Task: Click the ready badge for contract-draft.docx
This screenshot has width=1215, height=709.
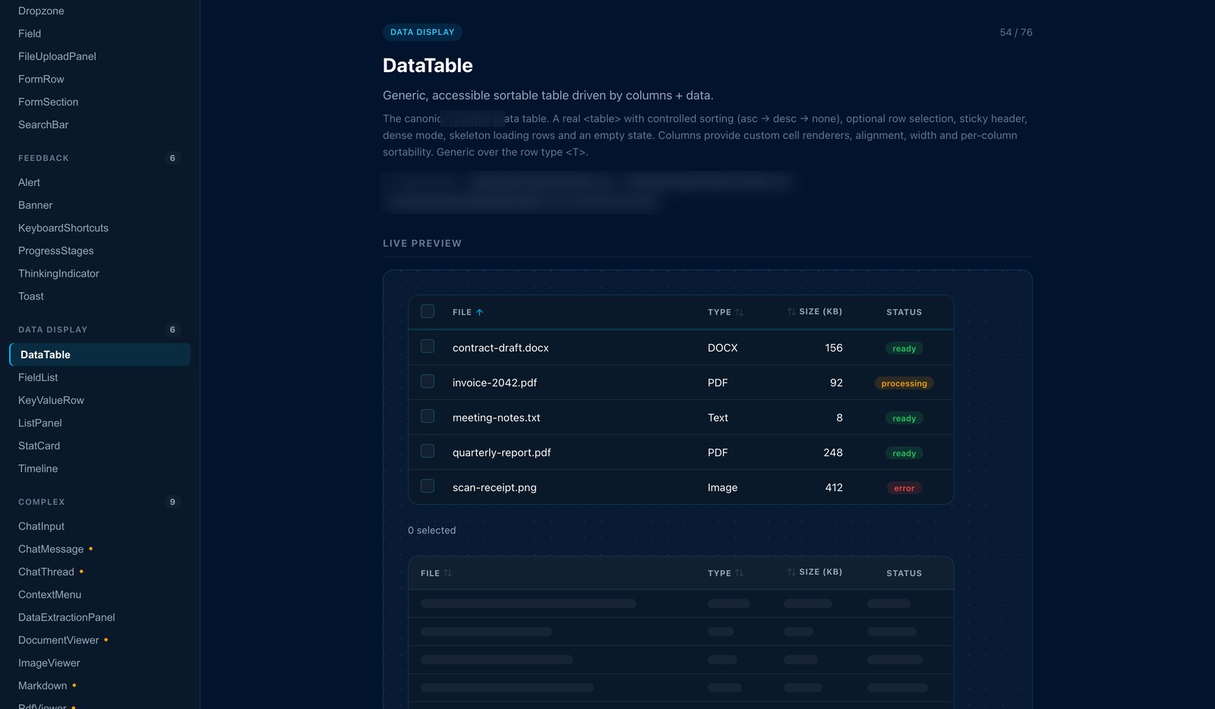Action: 904,348
